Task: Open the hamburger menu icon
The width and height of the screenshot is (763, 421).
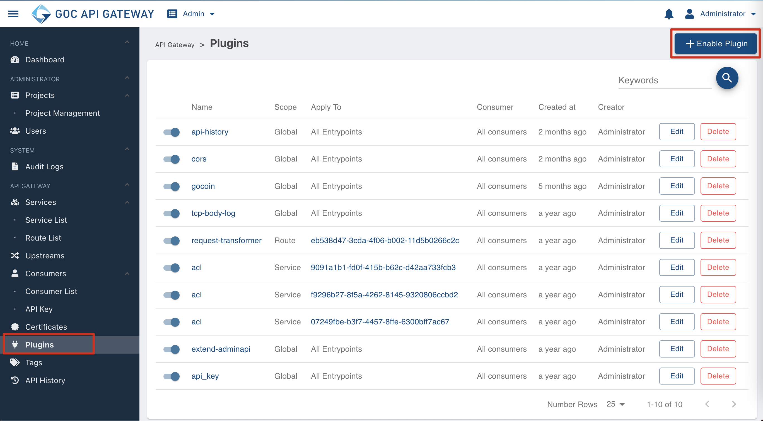Action: pyautogui.click(x=13, y=14)
